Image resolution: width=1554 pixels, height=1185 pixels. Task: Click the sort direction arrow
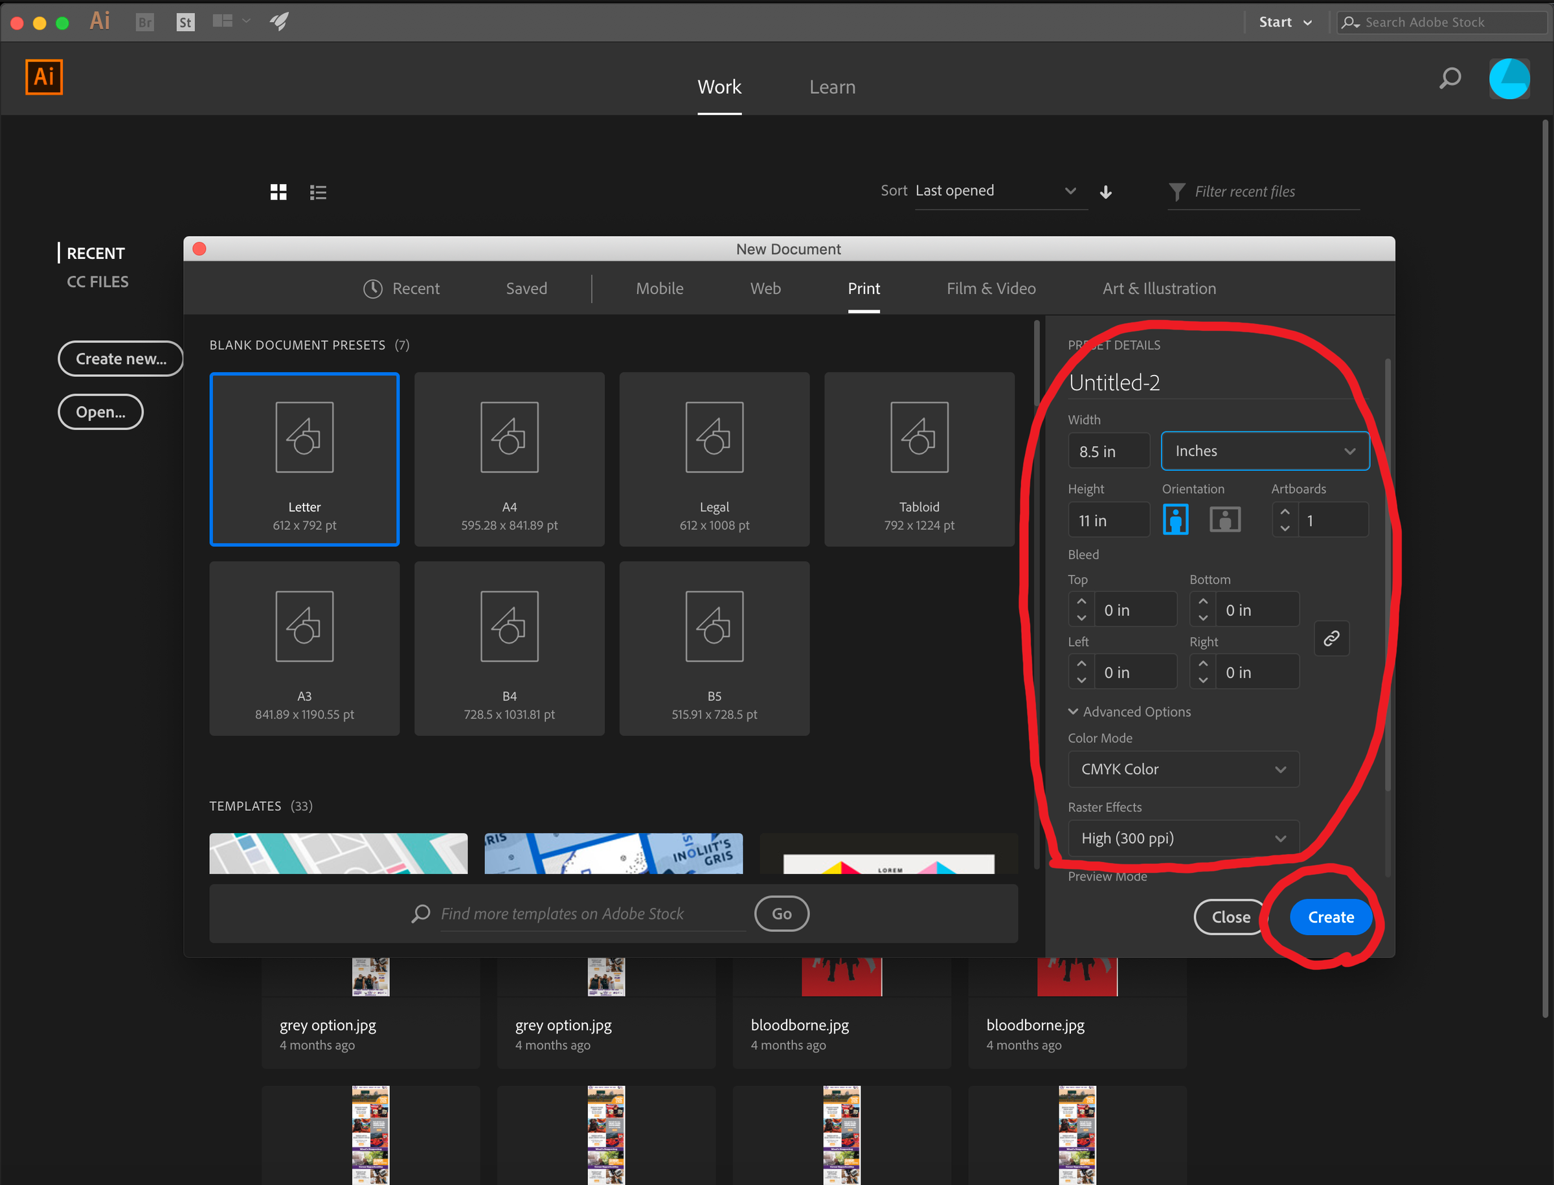pyautogui.click(x=1106, y=191)
